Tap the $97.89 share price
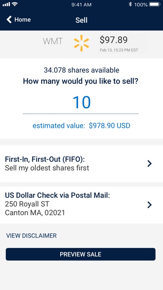 click(114, 40)
